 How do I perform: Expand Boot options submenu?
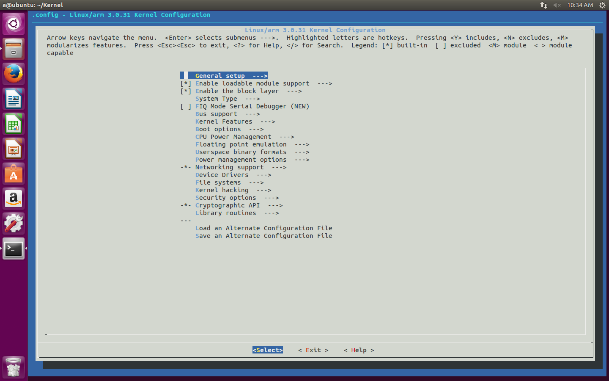(229, 129)
